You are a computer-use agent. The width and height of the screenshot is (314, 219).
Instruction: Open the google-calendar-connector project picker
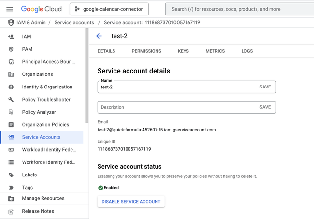[109, 9]
